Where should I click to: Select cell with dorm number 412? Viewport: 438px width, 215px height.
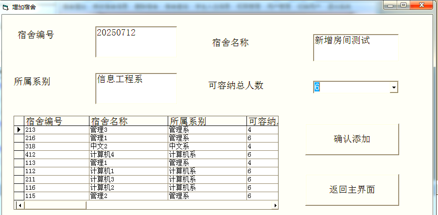click(57, 155)
